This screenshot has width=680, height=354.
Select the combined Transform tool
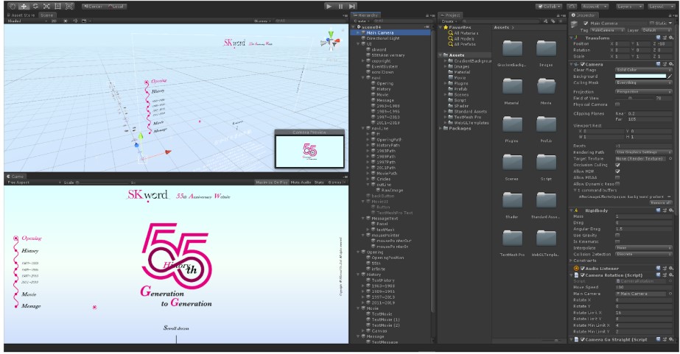pyautogui.click(x=69, y=7)
